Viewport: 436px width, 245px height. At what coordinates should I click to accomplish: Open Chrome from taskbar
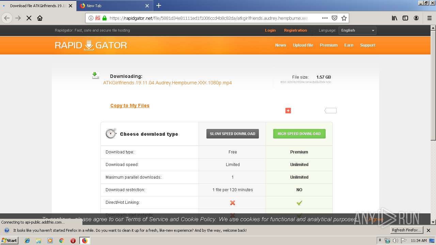pyautogui.click(x=61, y=241)
